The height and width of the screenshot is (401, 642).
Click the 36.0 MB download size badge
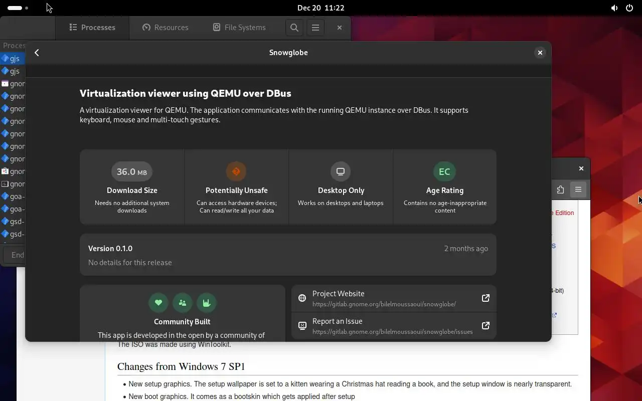pyautogui.click(x=132, y=171)
